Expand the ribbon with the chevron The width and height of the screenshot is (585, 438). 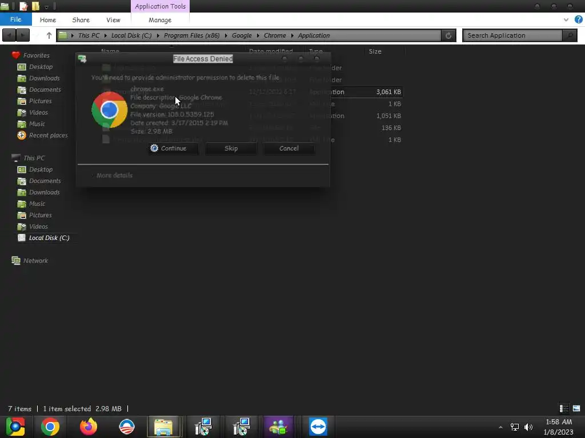point(566,20)
